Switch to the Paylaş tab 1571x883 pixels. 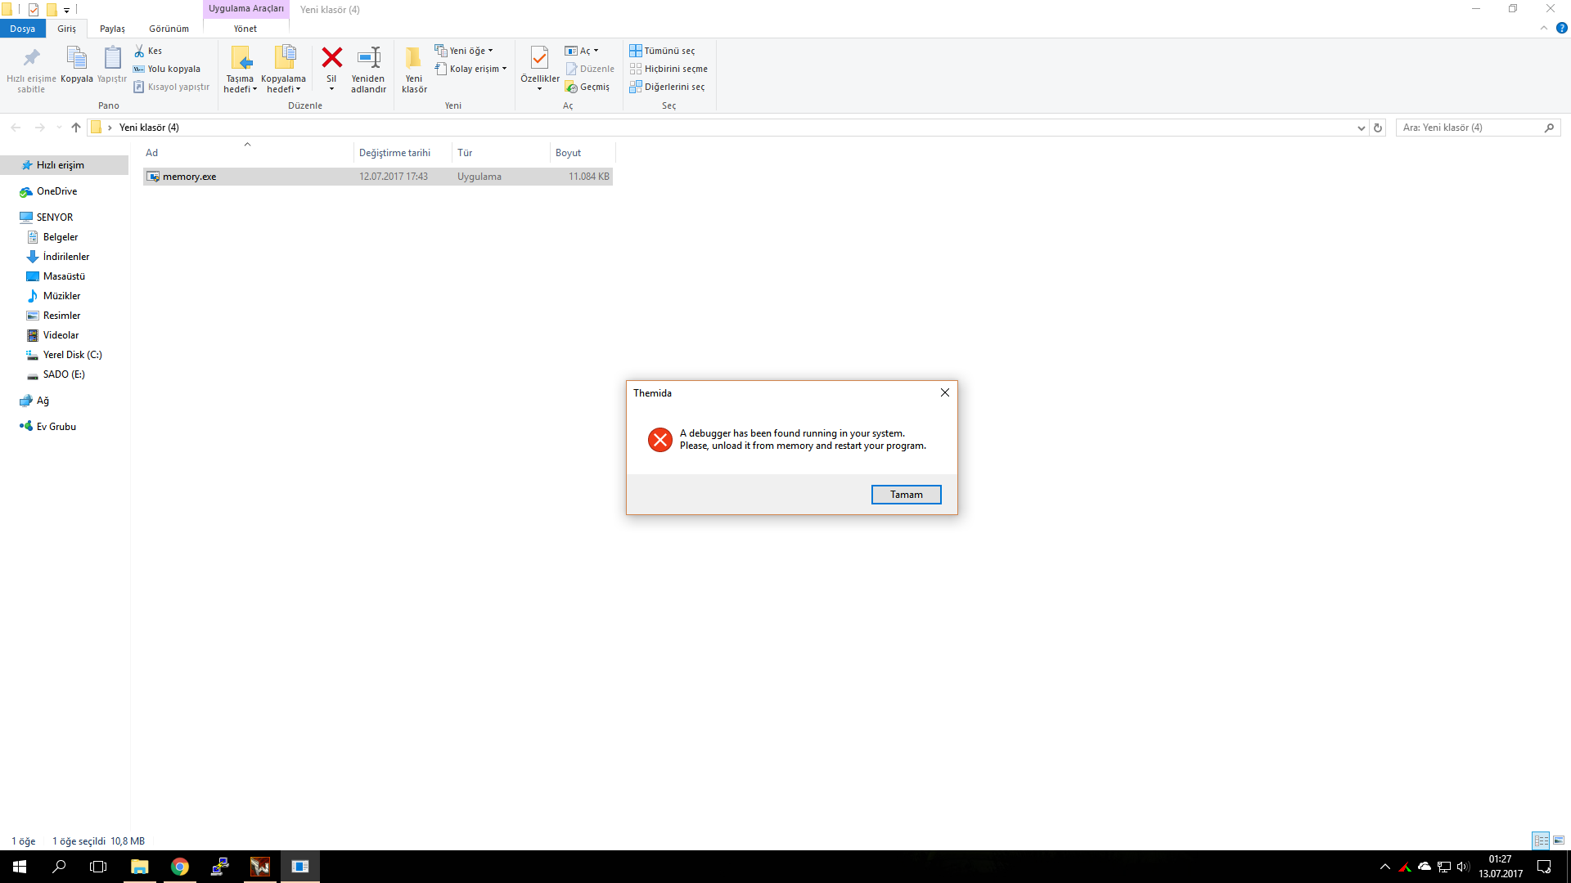pyautogui.click(x=112, y=29)
